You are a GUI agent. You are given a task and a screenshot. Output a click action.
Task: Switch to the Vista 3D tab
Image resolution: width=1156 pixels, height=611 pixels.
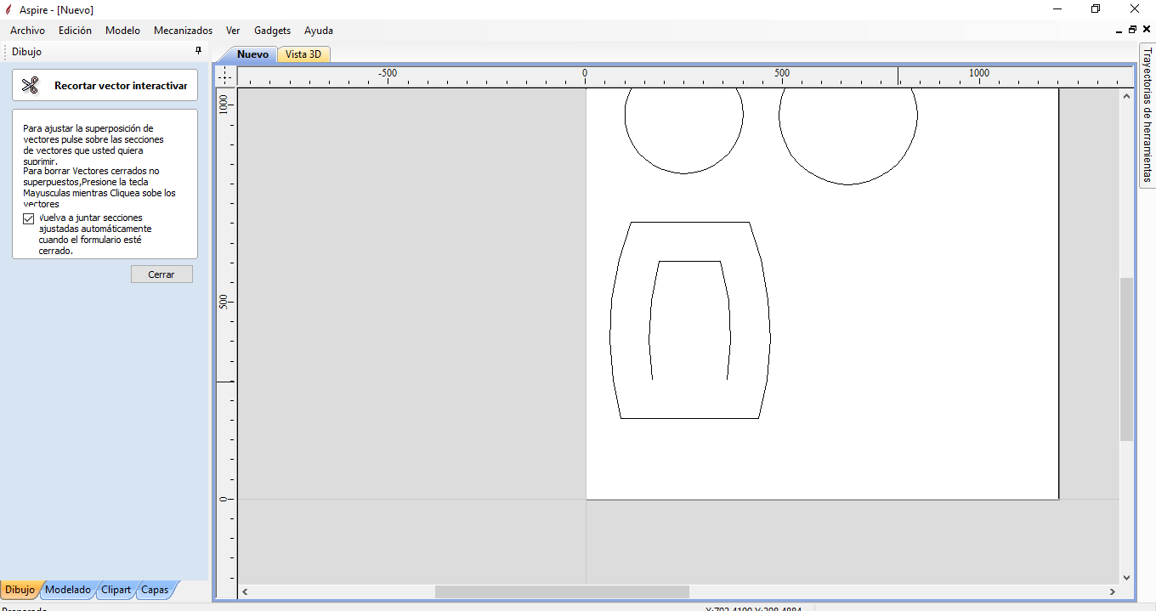pyautogui.click(x=303, y=54)
